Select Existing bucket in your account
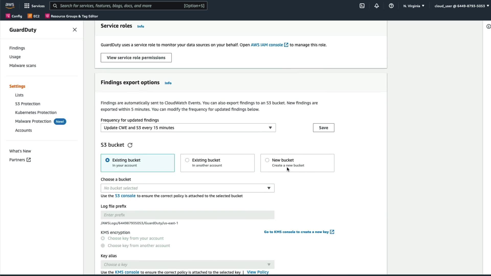 (x=107, y=160)
